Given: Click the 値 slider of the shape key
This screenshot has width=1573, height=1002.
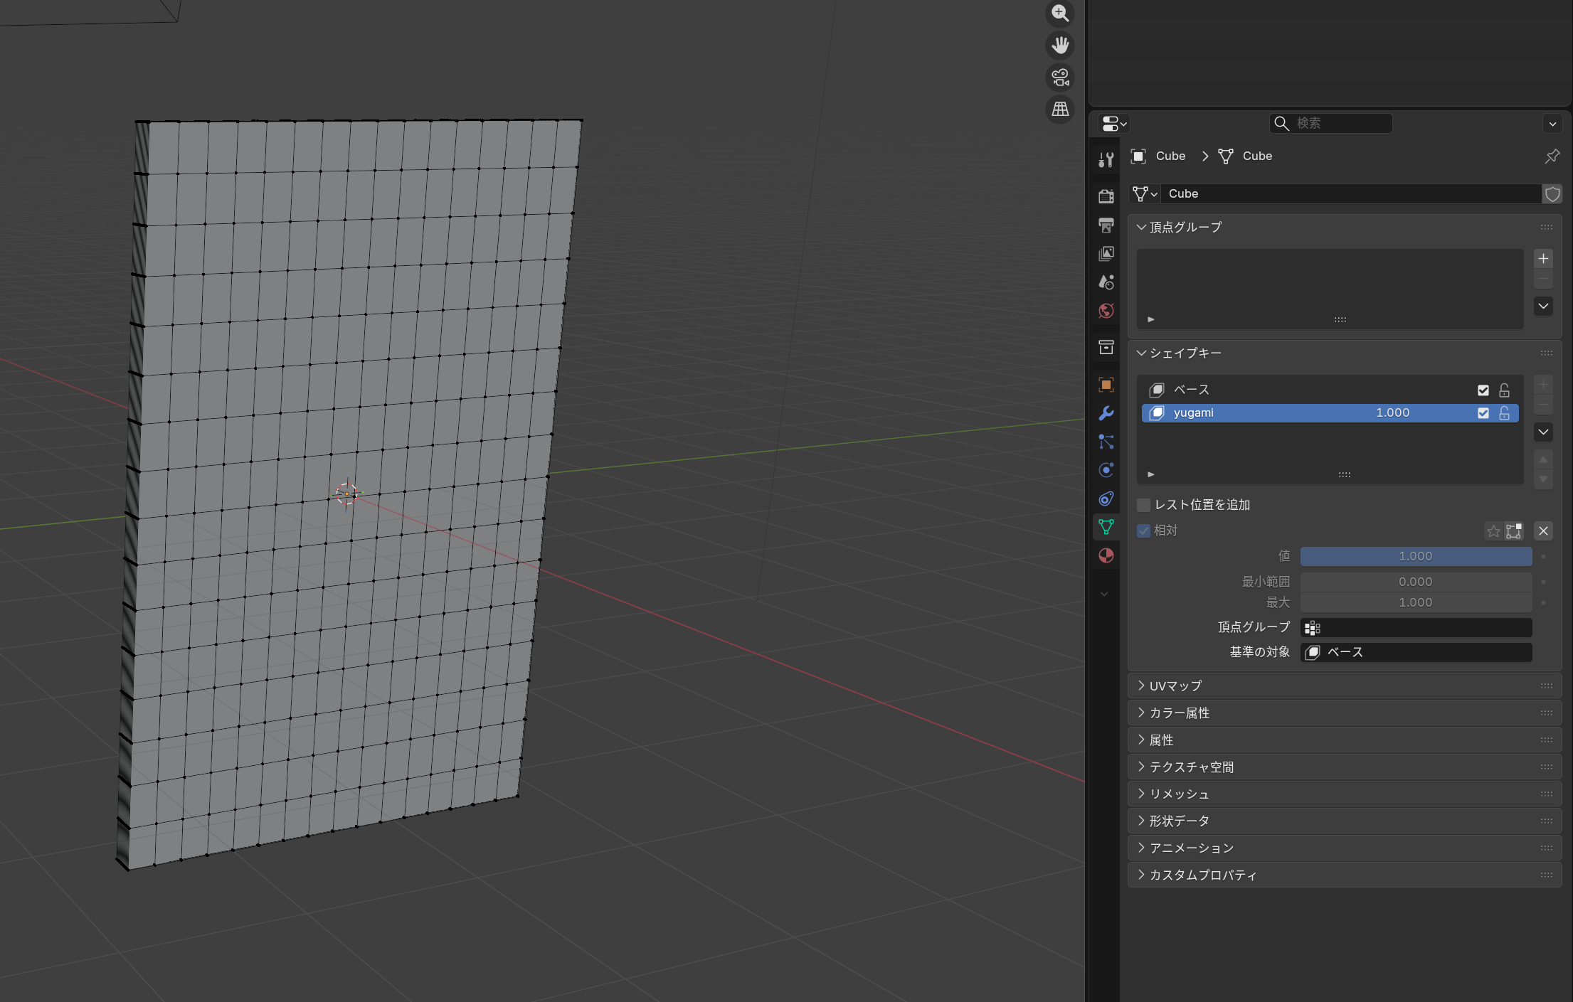Looking at the screenshot, I should (x=1415, y=556).
